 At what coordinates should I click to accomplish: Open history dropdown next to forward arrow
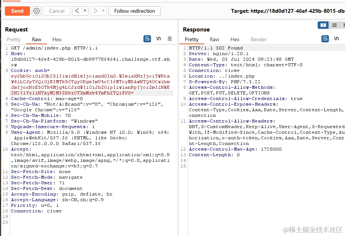click(x=103, y=11)
